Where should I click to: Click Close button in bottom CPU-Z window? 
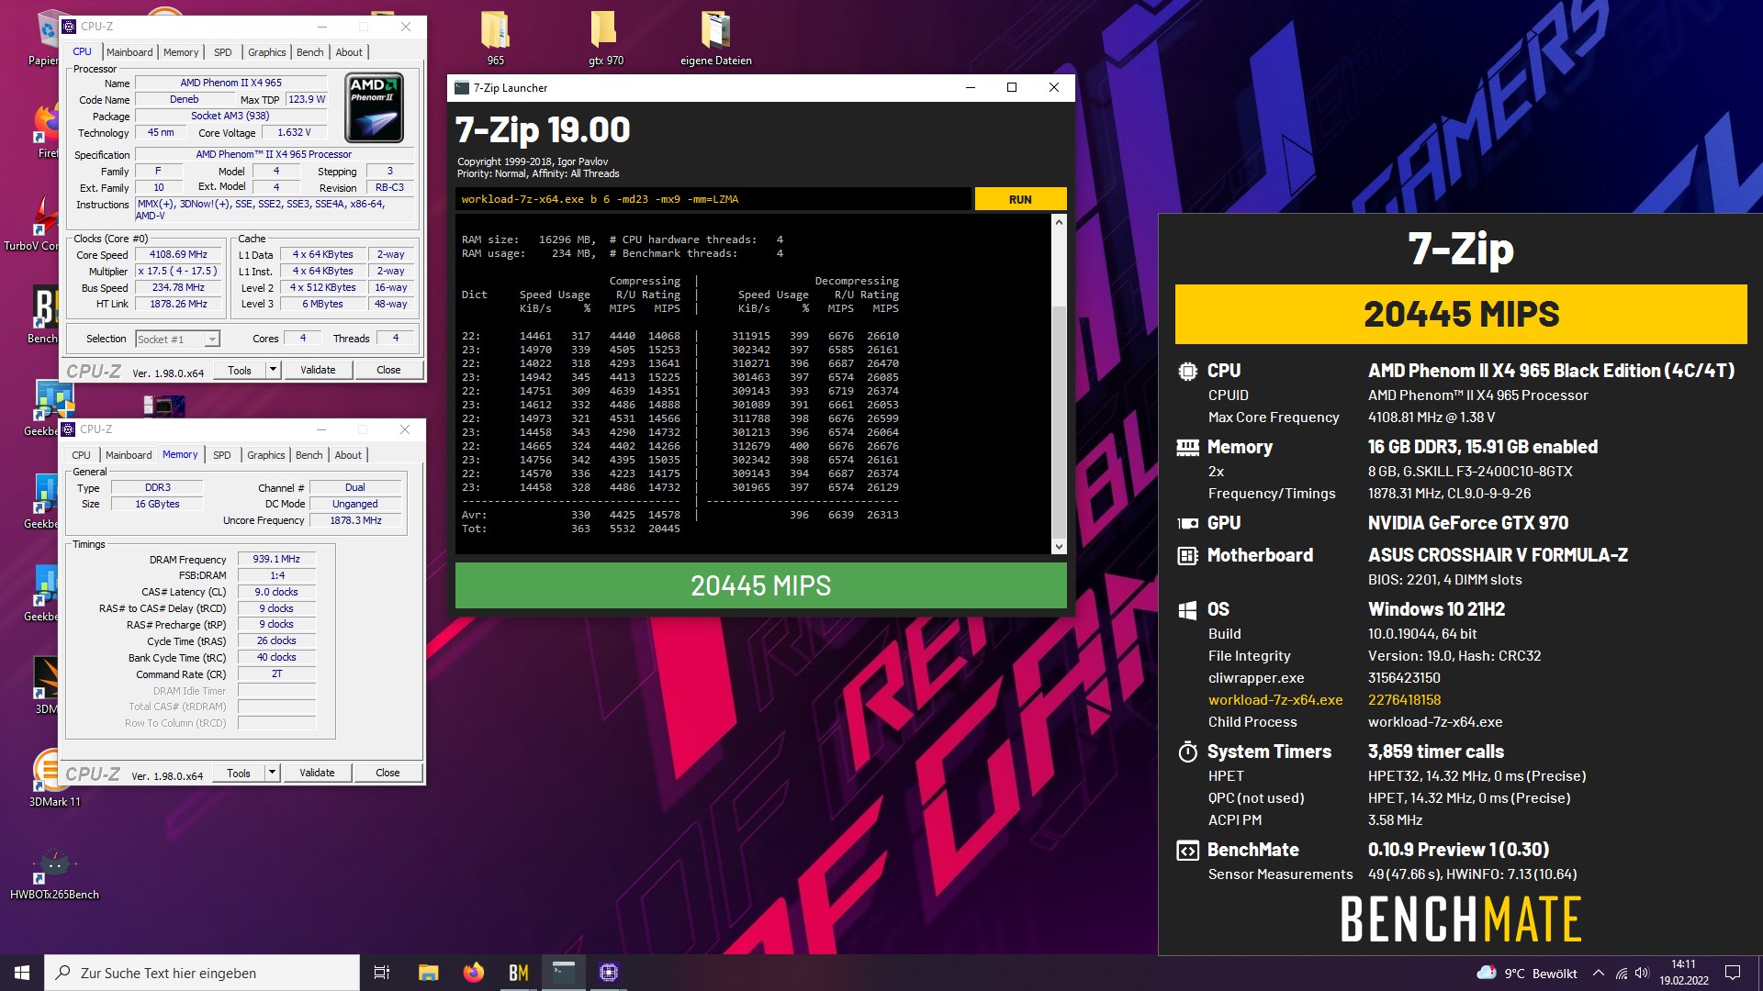coord(387,773)
